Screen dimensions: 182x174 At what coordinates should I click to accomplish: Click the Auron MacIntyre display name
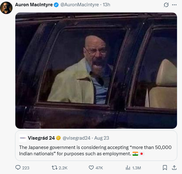click(x=34, y=5)
